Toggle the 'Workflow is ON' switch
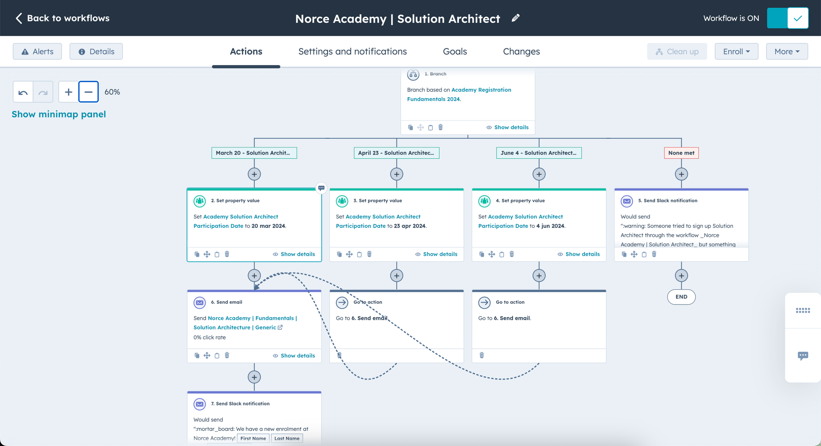 pyautogui.click(x=787, y=18)
